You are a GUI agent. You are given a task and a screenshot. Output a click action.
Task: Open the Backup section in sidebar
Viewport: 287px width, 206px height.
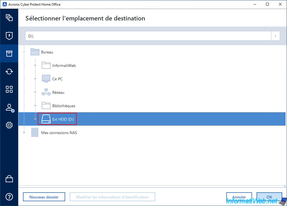point(9,18)
